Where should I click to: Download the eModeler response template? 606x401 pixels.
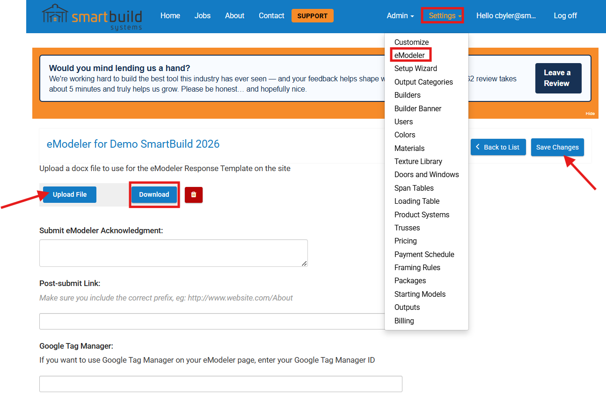click(x=154, y=195)
